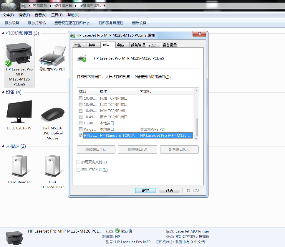Click 添加打印机 in the toolbar
This screenshot has height=247, width=285.
[37, 23]
